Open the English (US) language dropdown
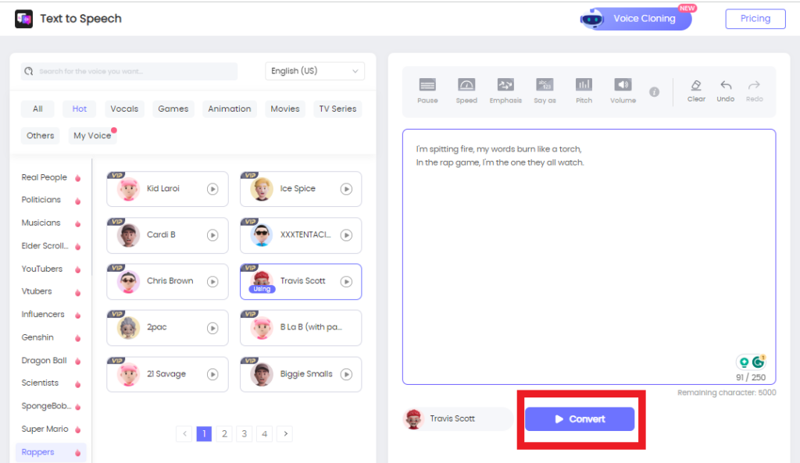 point(315,70)
